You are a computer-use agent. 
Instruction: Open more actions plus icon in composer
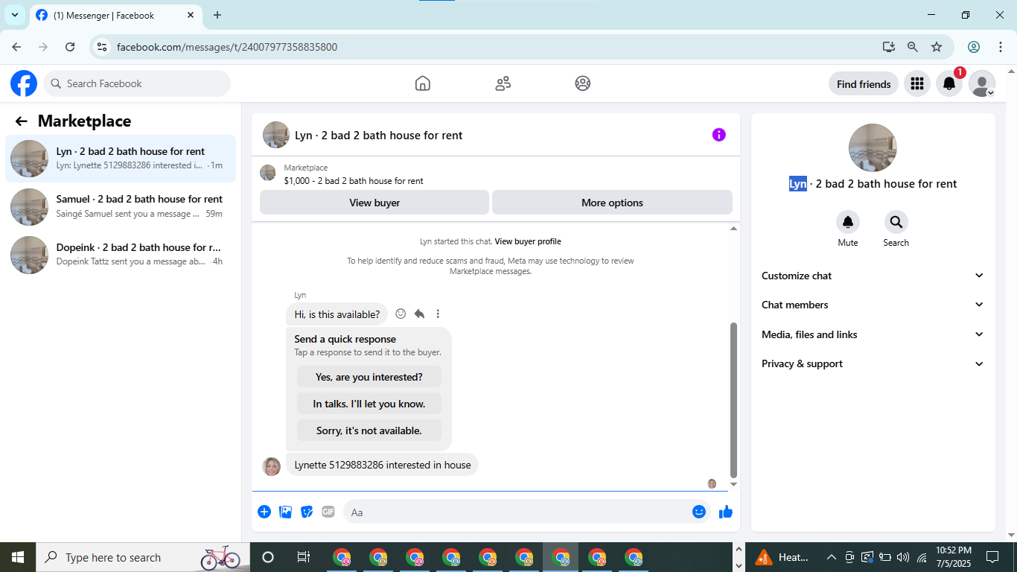pos(264,512)
